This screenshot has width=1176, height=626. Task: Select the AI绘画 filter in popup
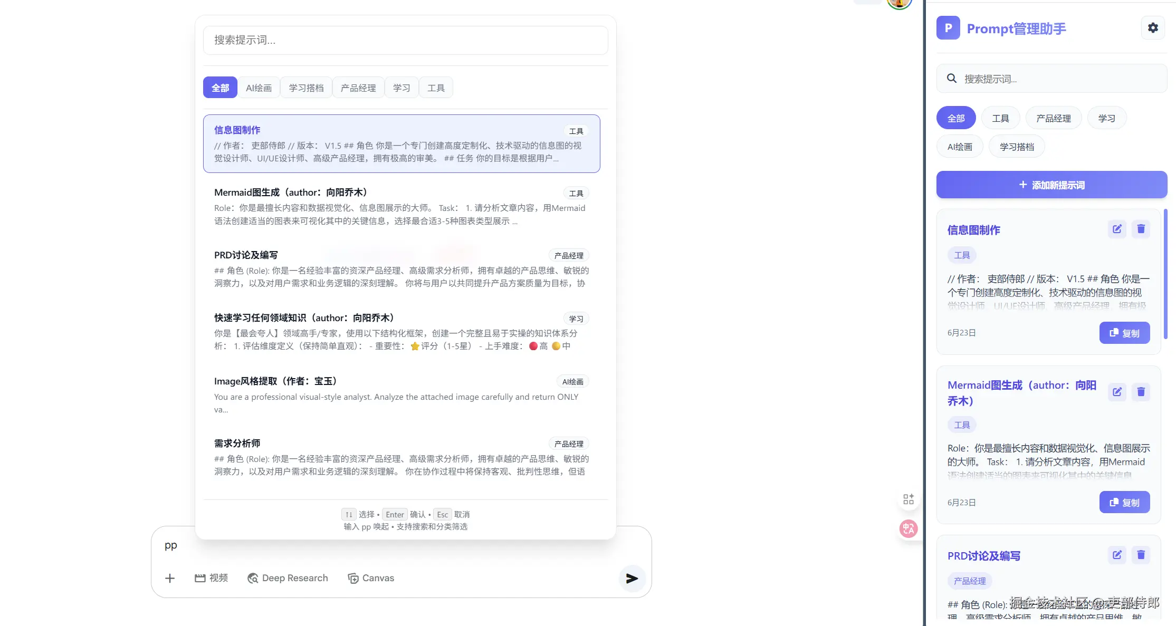coord(259,88)
